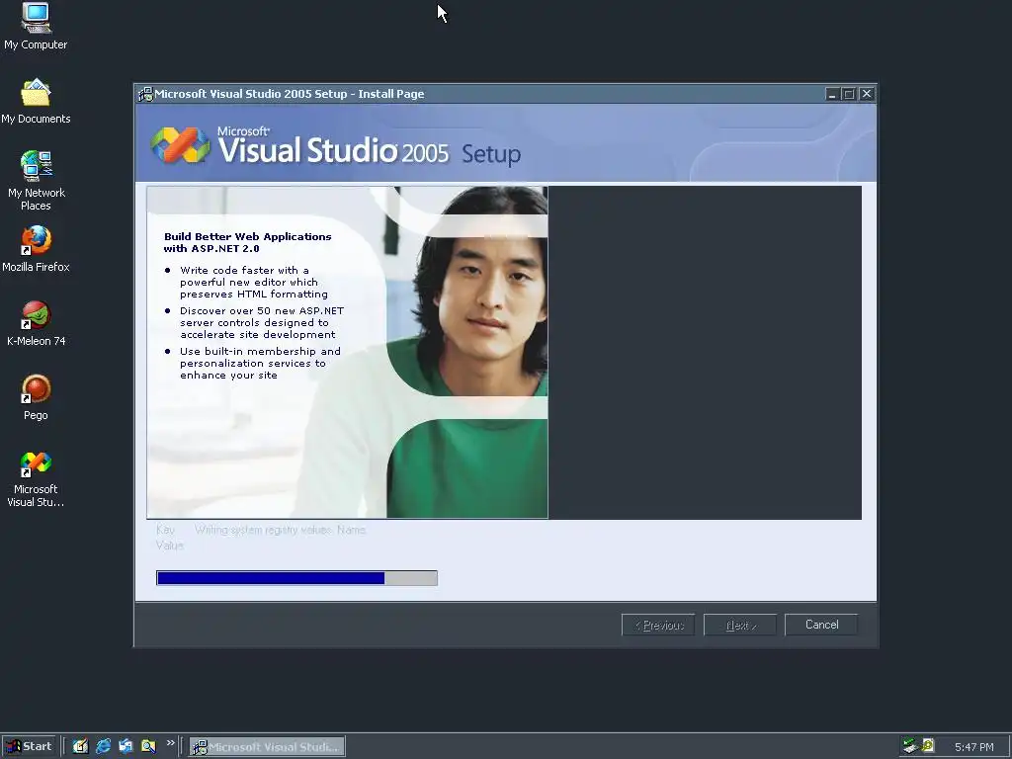The width and height of the screenshot is (1012, 759).
Task: Click the 'Use built-in membership' bullet text
Action: click(x=260, y=364)
